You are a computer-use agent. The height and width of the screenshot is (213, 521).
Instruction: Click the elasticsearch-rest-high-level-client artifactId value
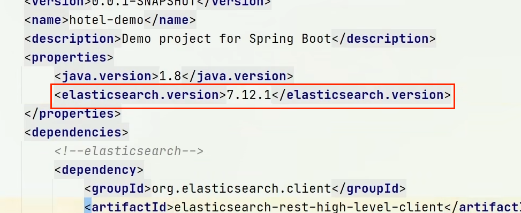[308, 207]
